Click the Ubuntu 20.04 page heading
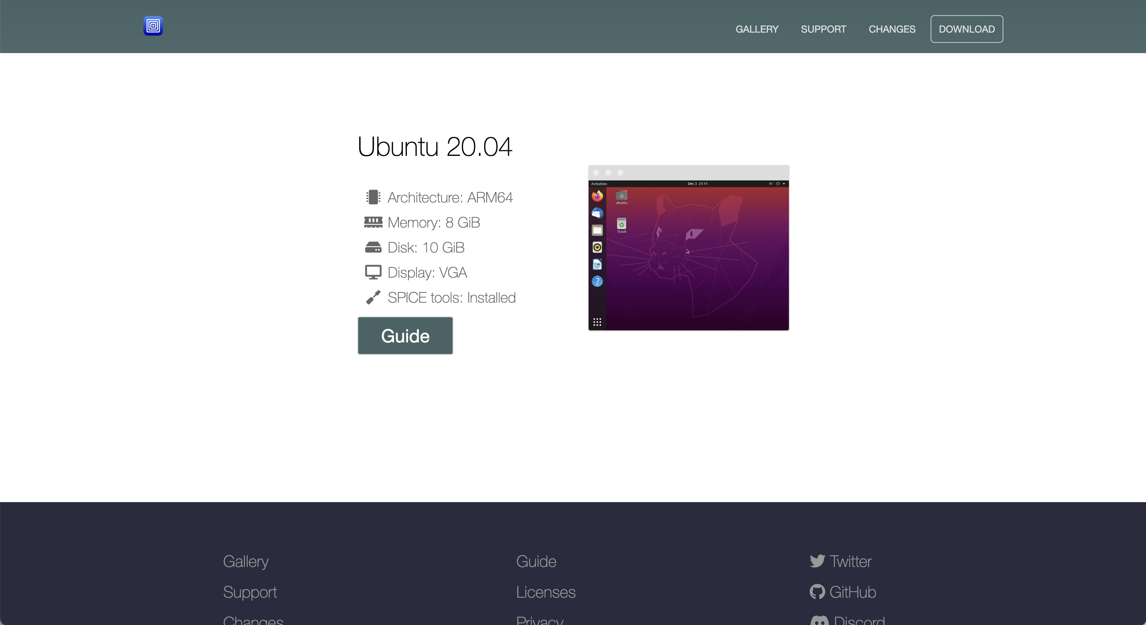Image resolution: width=1146 pixels, height=625 pixels. pyautogui.click(x=435, y=147)
